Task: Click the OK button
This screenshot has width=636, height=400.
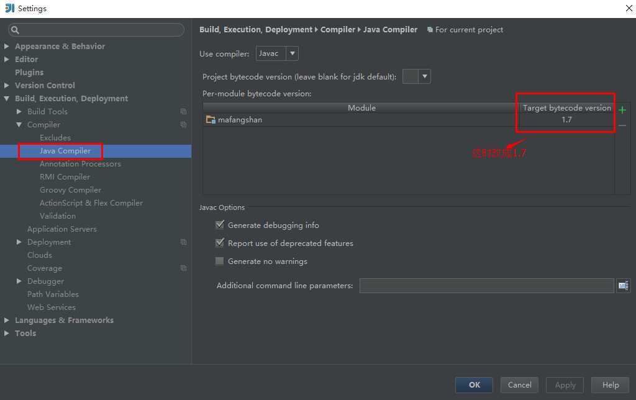Action: (474, 385)
